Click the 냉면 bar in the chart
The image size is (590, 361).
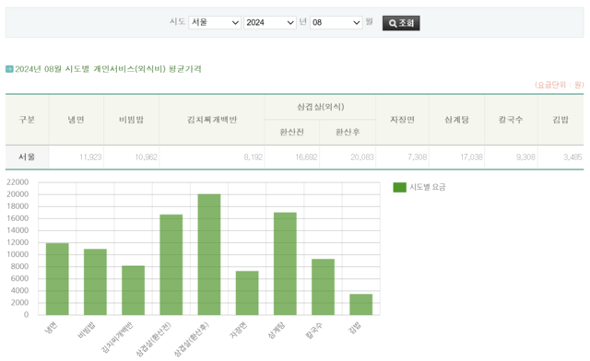[x=57, y=279]
